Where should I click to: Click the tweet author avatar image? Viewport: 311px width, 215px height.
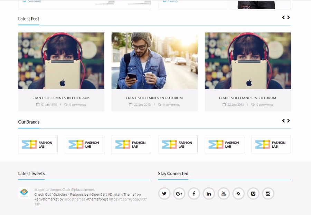click(24, 193)
